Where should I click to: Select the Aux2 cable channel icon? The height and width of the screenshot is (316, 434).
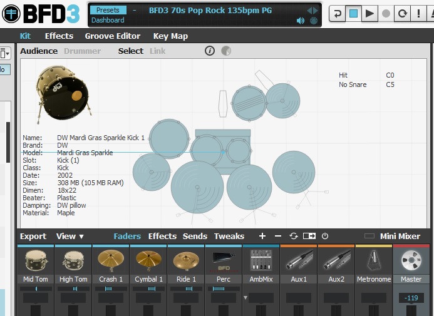[336, 260]
